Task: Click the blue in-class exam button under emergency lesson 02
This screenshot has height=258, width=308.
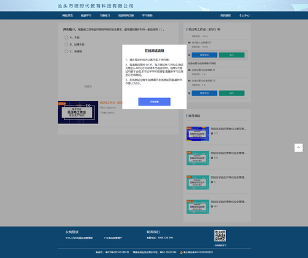Action: coord(205,93)
